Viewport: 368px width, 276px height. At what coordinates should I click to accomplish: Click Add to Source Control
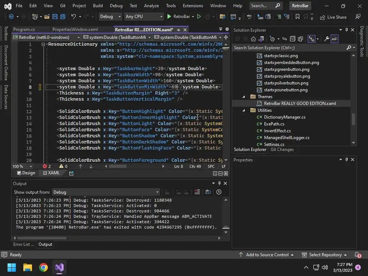tap(266, 255)
